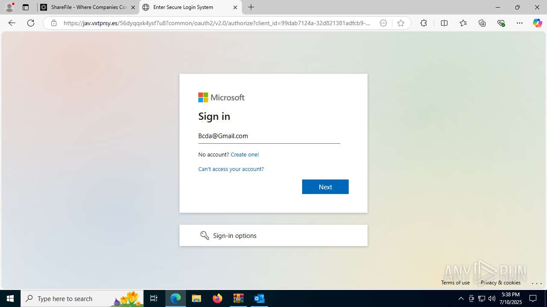Click the URL address bar
This screenshot has height=307, width=547.
point(217,23)
